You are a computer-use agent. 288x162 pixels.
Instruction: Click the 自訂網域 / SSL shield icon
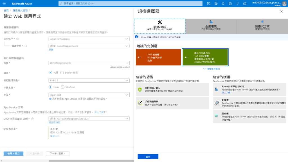(140, 89)
